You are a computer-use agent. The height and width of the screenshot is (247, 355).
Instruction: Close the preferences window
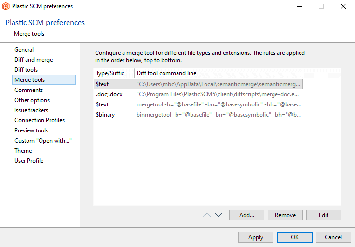[343, 6]
